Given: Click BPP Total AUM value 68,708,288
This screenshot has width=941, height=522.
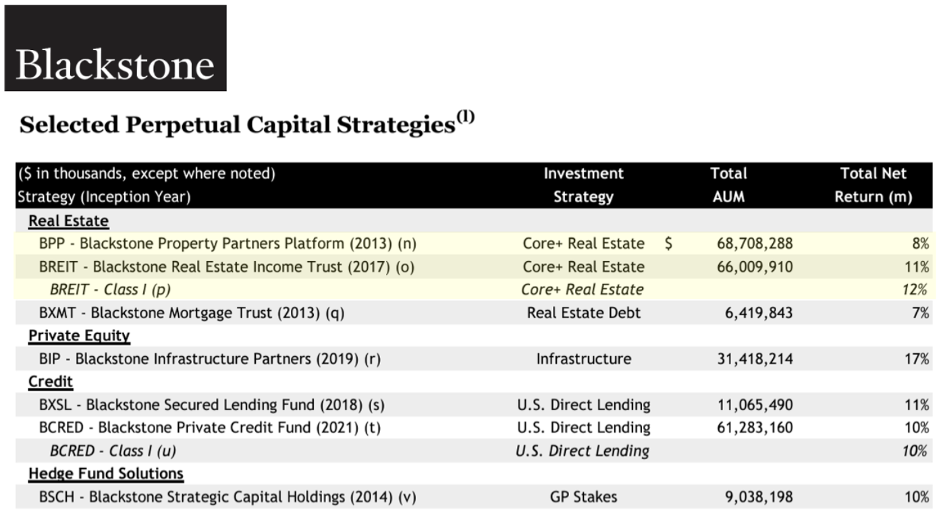Looking at the screenshot, I should (x=755, y=243).
